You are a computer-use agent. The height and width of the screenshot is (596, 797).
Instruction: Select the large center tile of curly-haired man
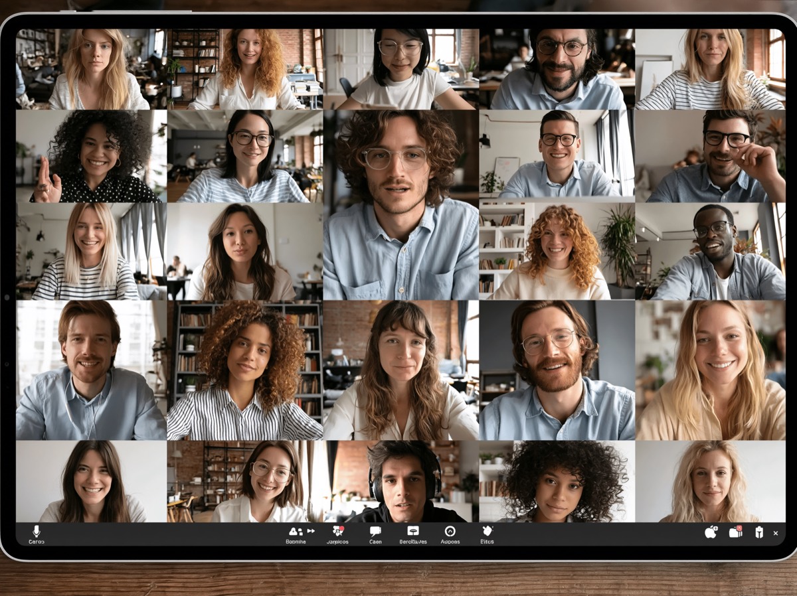pos(400,204)
